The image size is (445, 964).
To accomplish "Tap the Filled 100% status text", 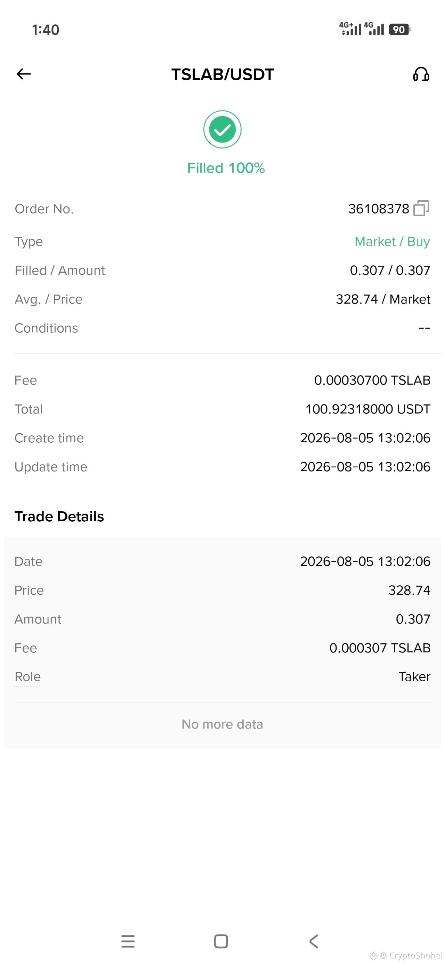I will 226,168.
